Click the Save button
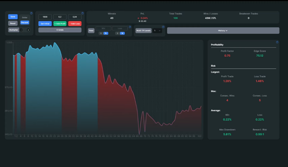Image resolution: width=288 pixels, height=167 pixels. [13, 17]
